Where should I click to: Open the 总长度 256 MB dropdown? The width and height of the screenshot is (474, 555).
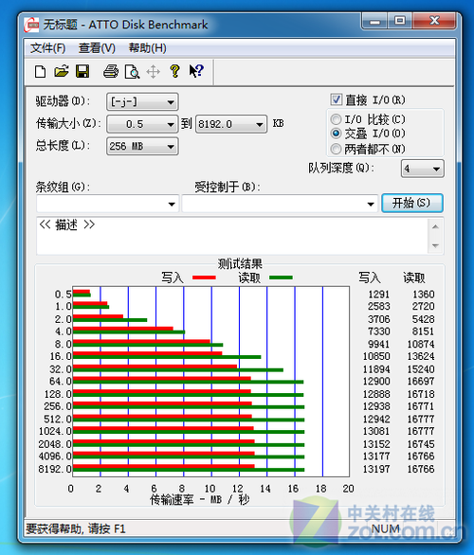(142, 146)
